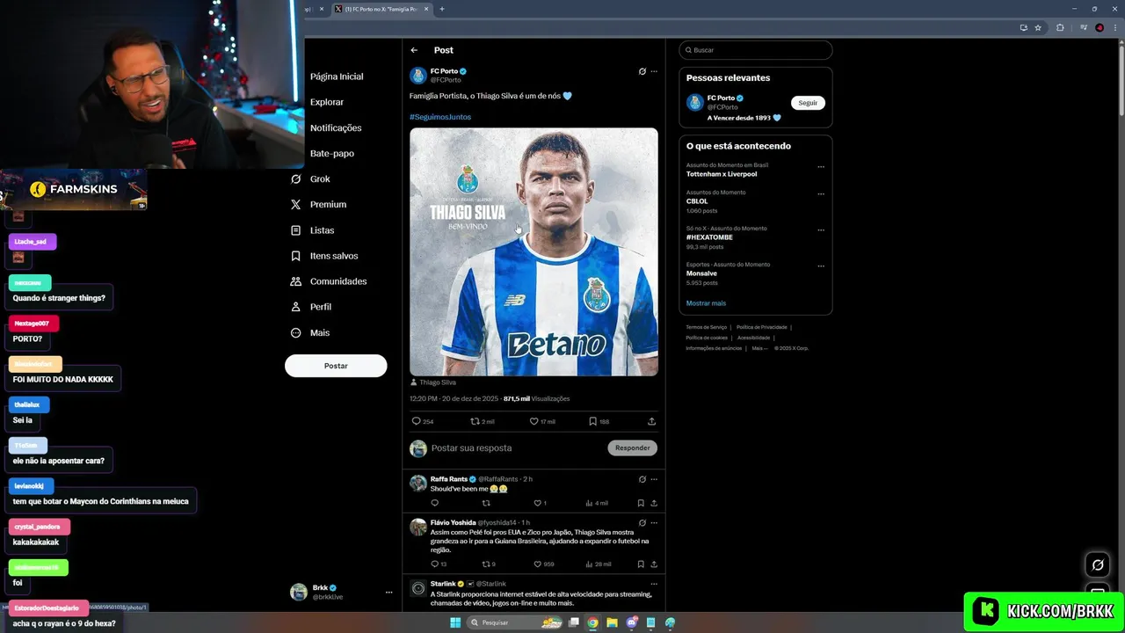Open Premium X icon in sidebar

(x=295, y=204)
